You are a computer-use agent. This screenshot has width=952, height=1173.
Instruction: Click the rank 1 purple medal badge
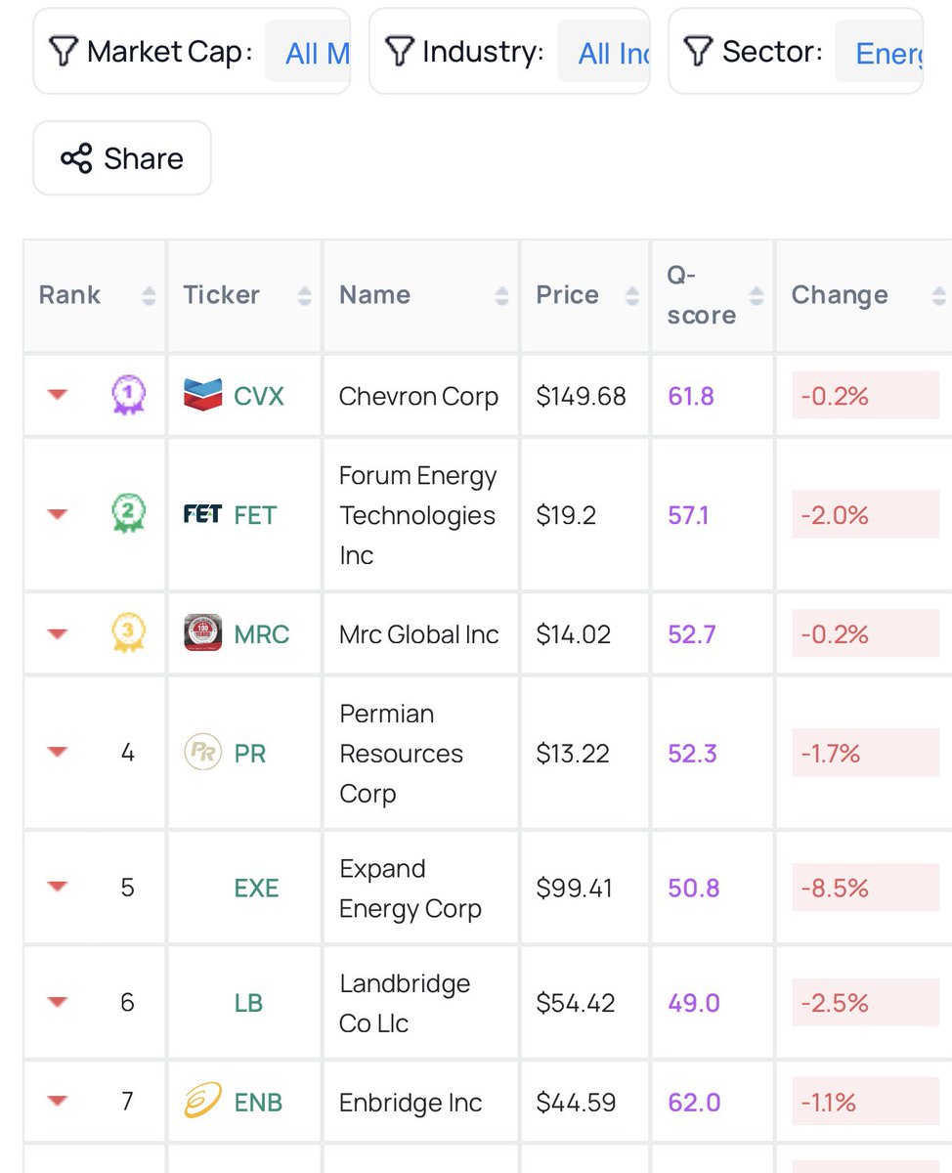click(x=128, y=396)
